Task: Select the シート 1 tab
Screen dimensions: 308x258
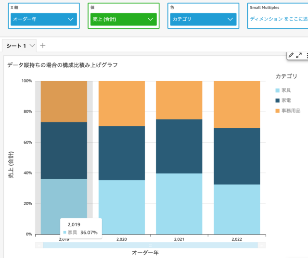Action: coord(16,45)
